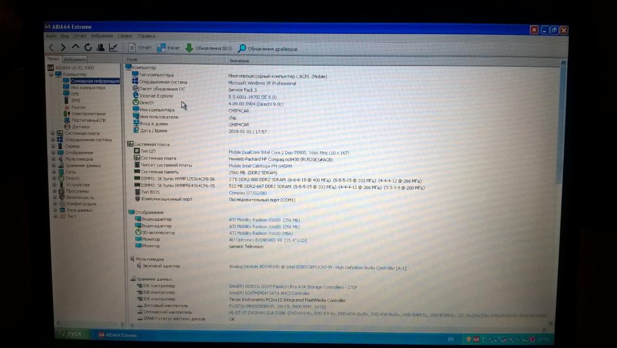Screen dimensions: 617x348
Task: Click the Операционная система Windows logo icon
Action: pos(136,82)
